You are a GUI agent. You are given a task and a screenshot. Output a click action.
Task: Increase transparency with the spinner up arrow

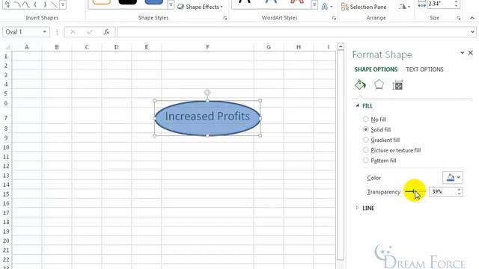459,189
